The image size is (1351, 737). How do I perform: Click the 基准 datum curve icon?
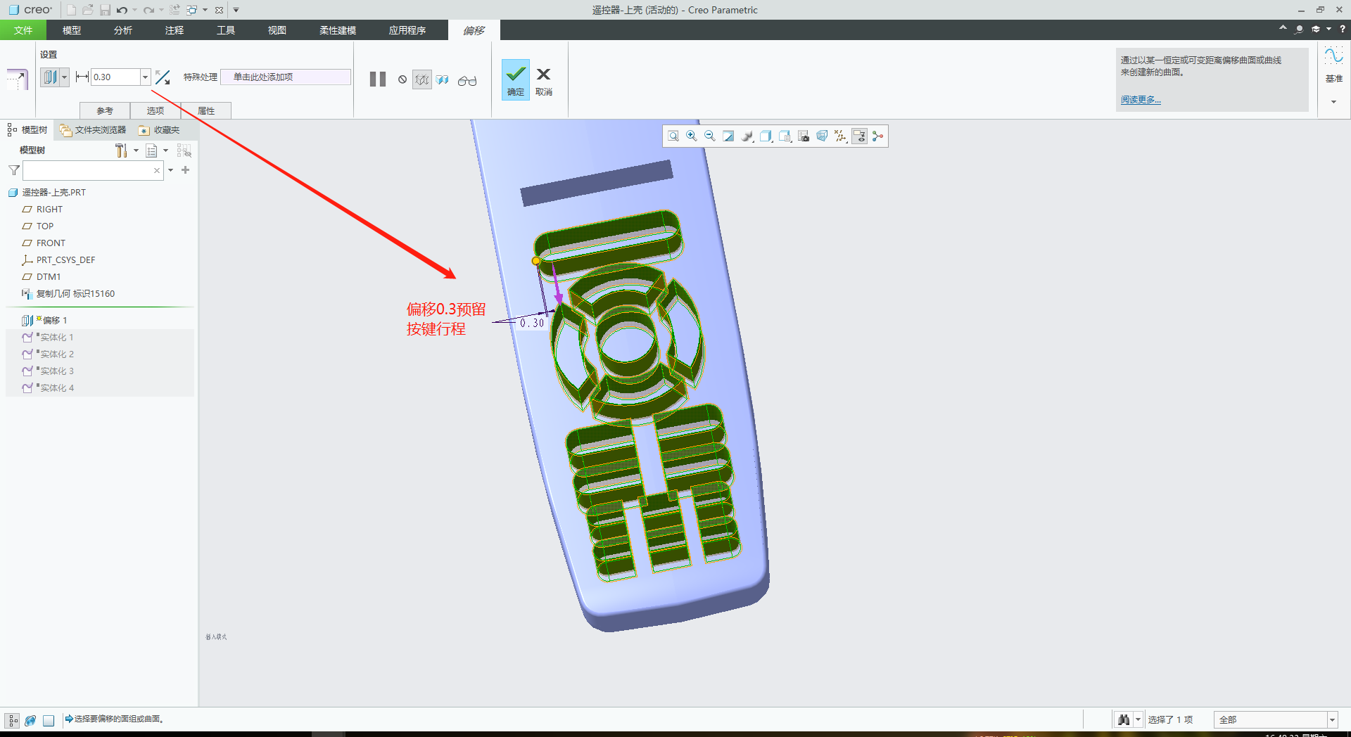pos(1334,56)
